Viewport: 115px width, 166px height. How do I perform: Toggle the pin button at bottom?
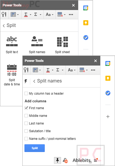[57, 160]
